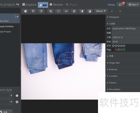Open the Share tab
This screenshot has height=113, width=140.
tap(72, 5)
